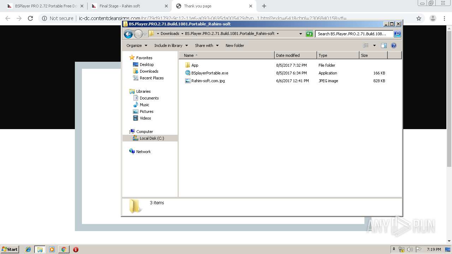The image size is (452, 254).
Task: Click the New folder button
Action: 235,46
